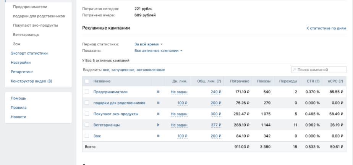Click the Поиск кампаний search field
The height and width of the screenshot is (165, 353).
coord(319,70)
